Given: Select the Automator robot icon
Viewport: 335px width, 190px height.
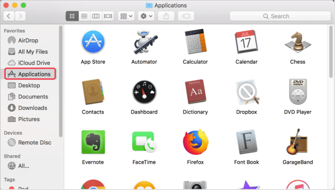Looking at the screenshot, I should [145, 42].
